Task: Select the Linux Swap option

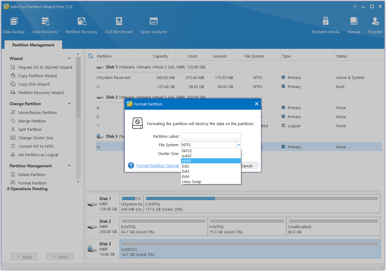Action: pyautogui.click(x=192, y=182)
